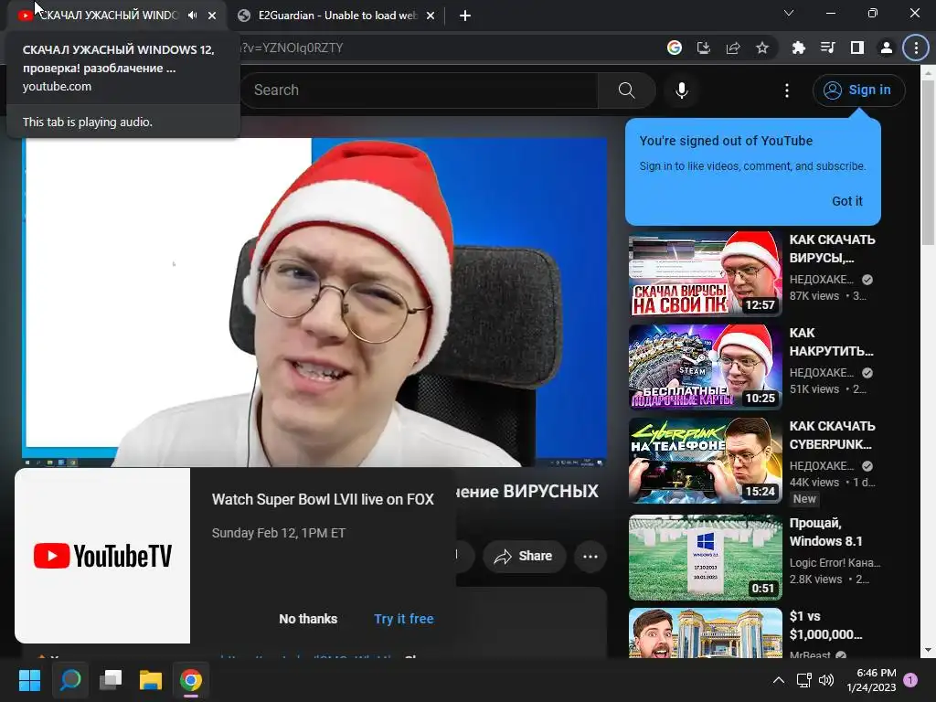936x702 pixels.
Task: Open the 12:57 virus download video thumbnail
Action: pyautogui.click(x=705, y=273)
